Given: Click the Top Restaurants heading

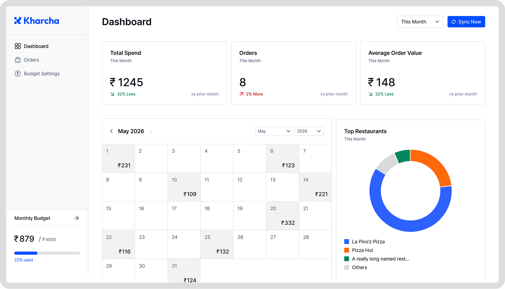Looking at the screenshot, I should click(x=365, y=131).
